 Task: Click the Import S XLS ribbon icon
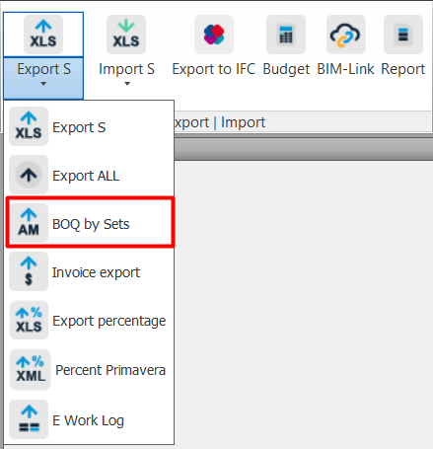pos(126,35)
